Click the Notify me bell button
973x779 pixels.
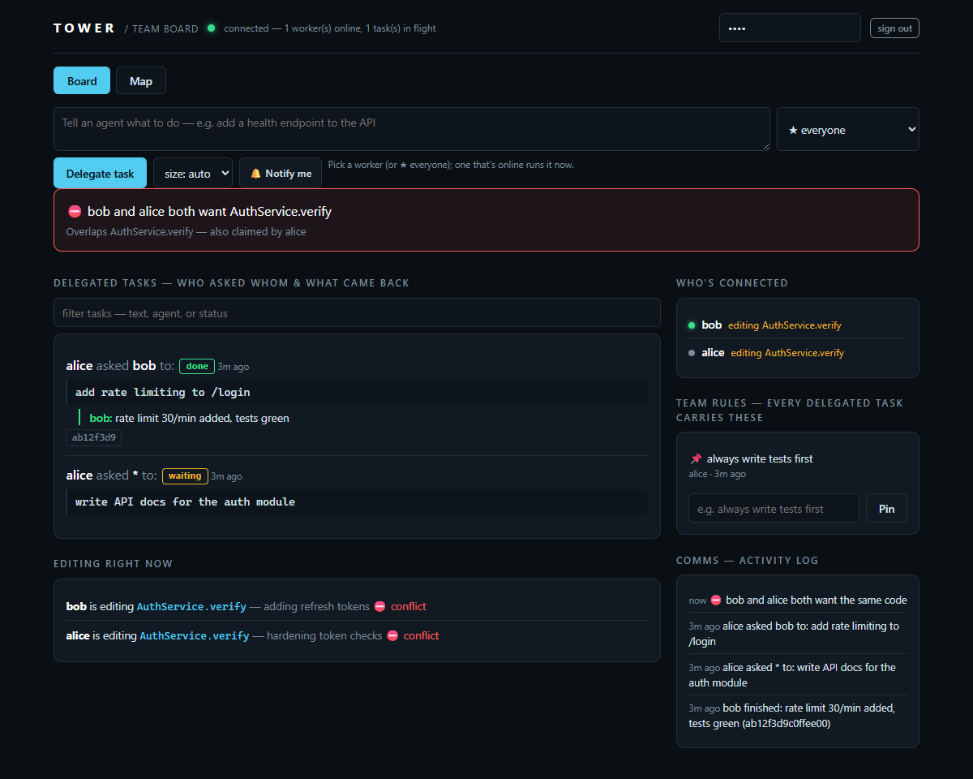point(281,173)
